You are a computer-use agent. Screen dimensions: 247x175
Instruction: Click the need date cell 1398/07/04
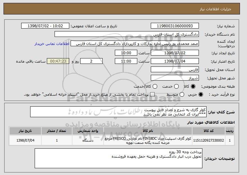tap(25, 140)
